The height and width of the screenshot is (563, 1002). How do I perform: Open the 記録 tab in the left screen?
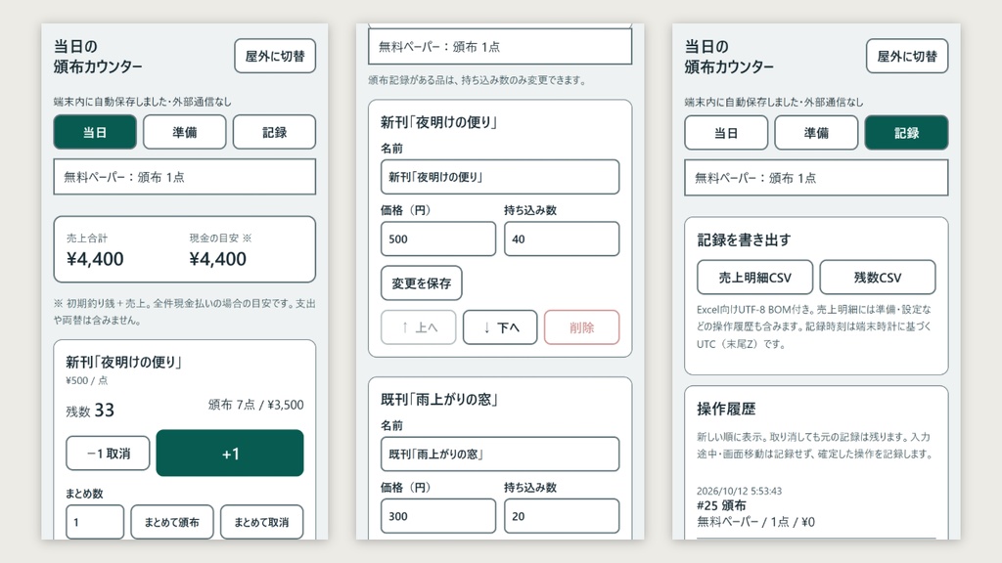click(274, 132)
